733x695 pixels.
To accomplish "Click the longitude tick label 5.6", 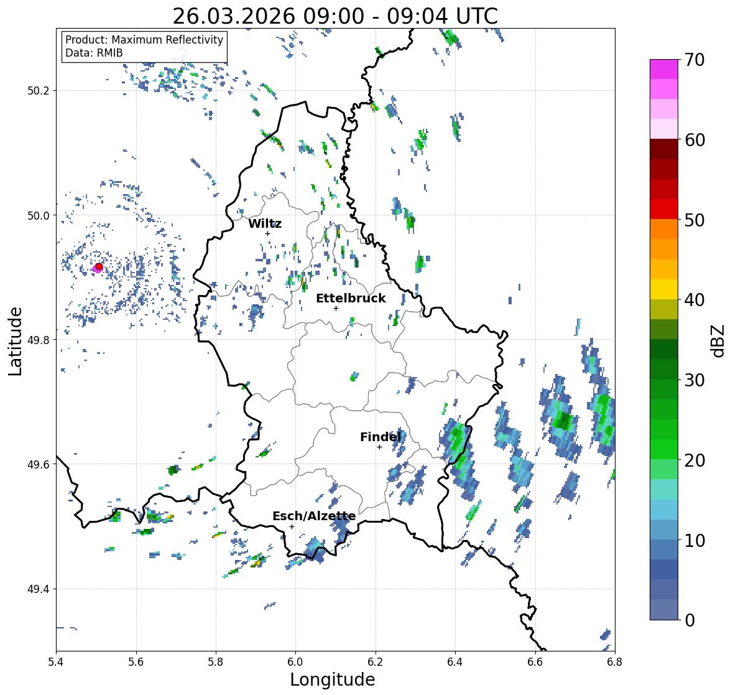I will tap(136, 662).
